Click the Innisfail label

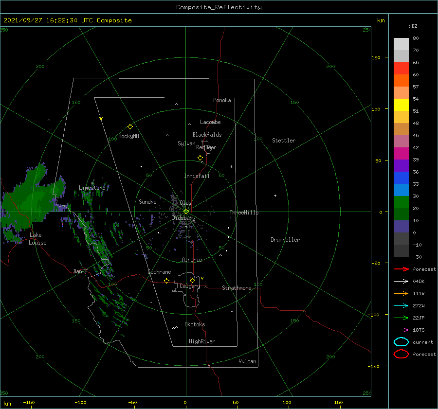tap(197, 176)
